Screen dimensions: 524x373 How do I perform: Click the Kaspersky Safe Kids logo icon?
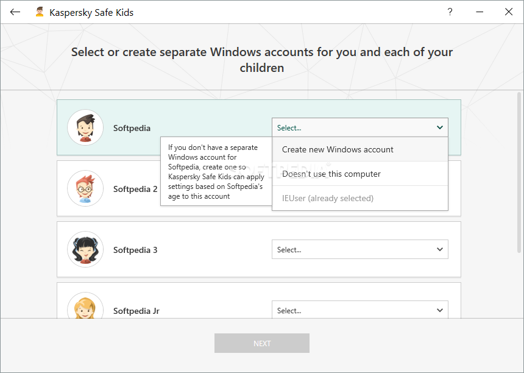tap(40, 12)
